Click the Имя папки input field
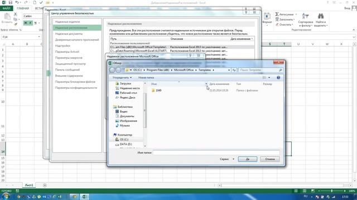The height and width of the screenshot is (200, 357). pyautogui.click(x=216, y=153)
